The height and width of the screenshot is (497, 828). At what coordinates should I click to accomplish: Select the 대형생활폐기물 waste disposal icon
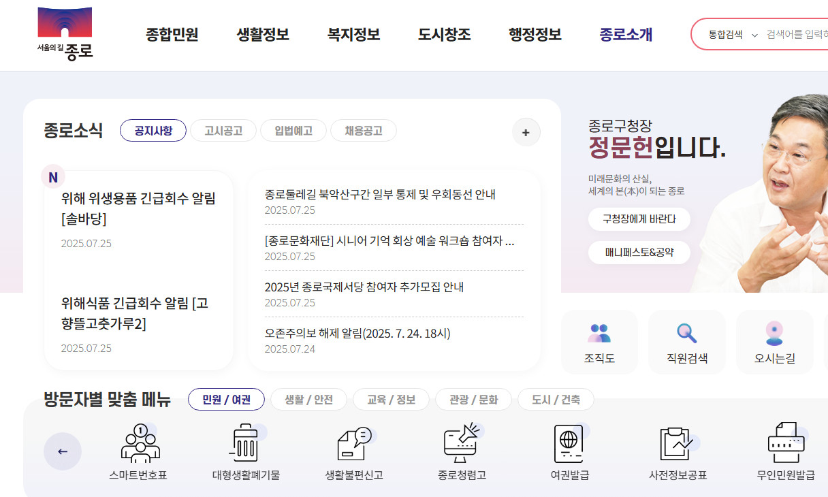244,449
